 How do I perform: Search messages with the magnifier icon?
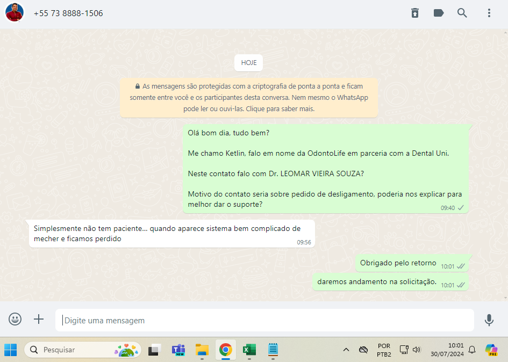(462, 13)
